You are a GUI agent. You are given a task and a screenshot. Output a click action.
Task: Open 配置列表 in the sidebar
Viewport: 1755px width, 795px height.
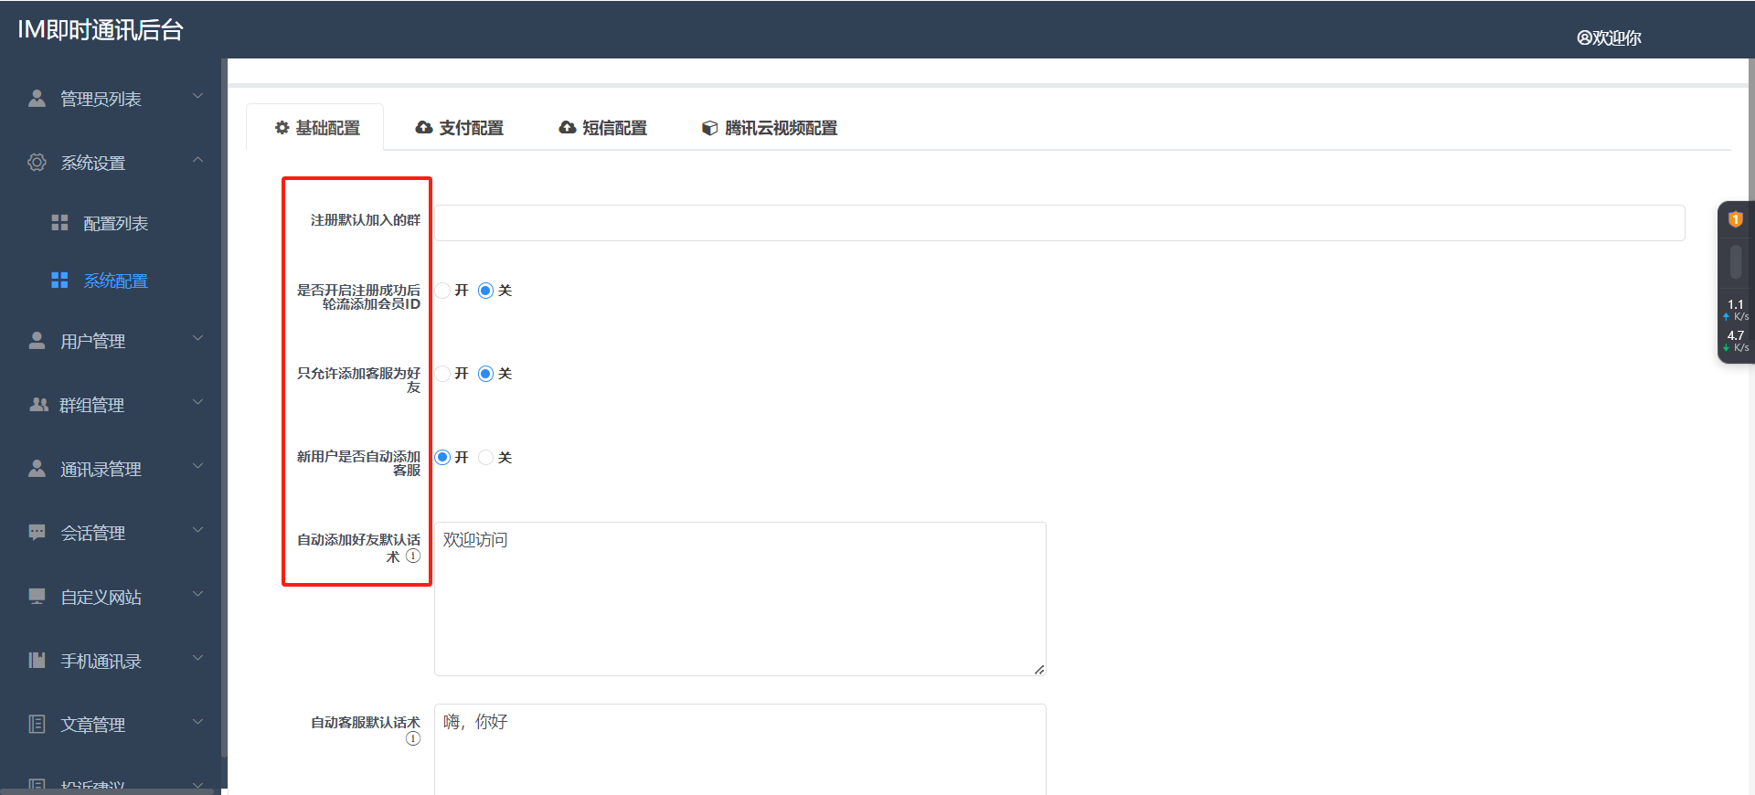(115, 224)
